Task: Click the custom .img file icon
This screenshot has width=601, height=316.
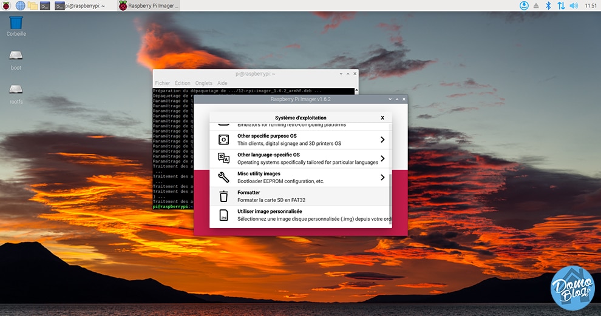Action: (x=223, y=215)
